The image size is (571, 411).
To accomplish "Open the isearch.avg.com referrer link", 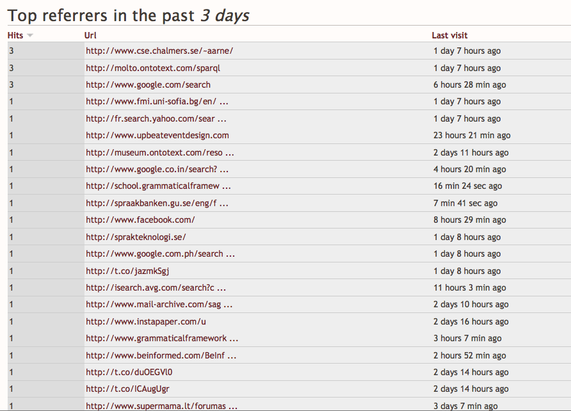I will [156, 287].
